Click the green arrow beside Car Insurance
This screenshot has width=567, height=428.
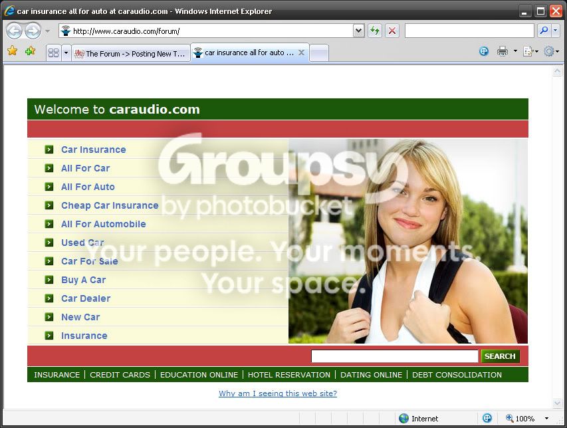49,150
